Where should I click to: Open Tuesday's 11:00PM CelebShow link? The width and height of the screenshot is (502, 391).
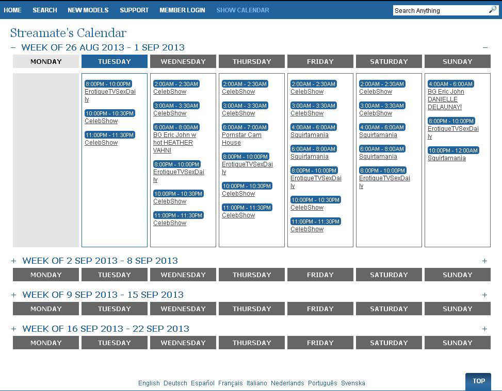point(101,143)
